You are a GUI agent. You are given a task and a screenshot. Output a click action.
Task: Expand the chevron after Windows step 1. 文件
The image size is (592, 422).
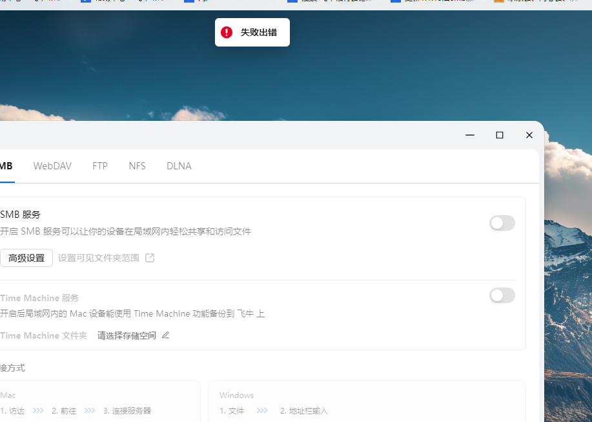(x=261, y=410)
